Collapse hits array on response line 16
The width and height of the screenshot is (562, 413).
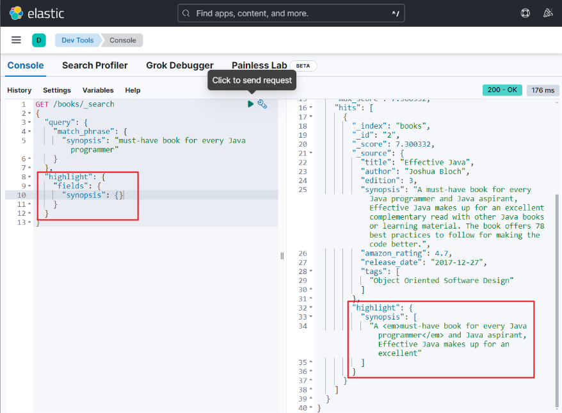pos(310,108)
